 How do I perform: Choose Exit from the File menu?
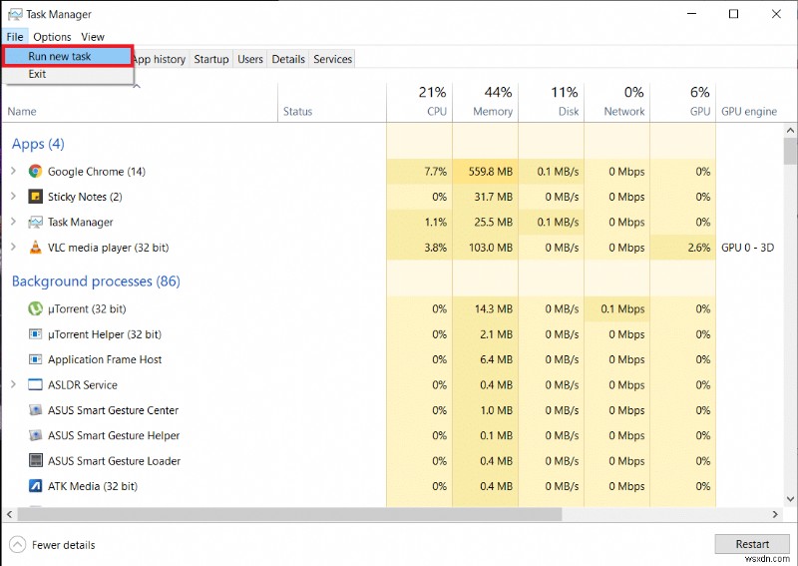point(68,74)
